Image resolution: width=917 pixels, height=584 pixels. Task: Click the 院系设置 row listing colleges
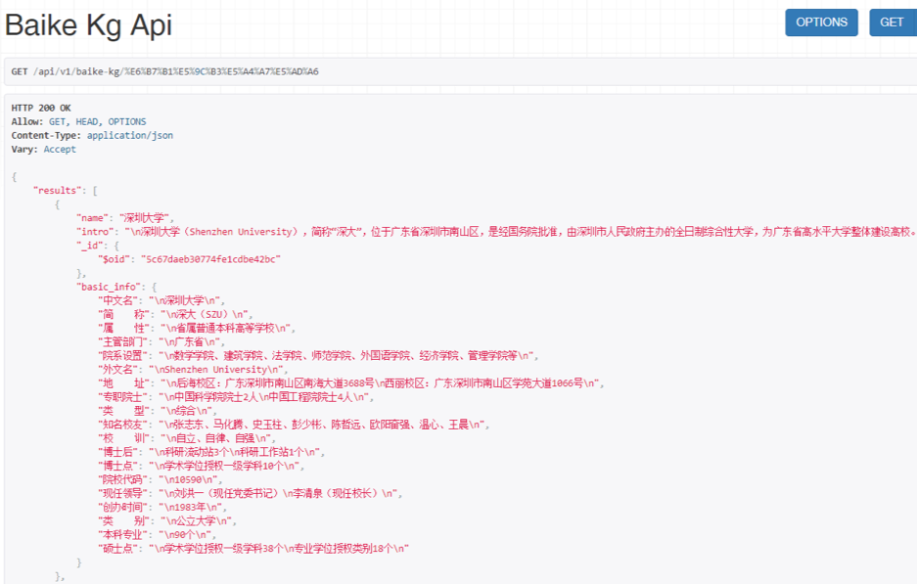coord(318,355)
